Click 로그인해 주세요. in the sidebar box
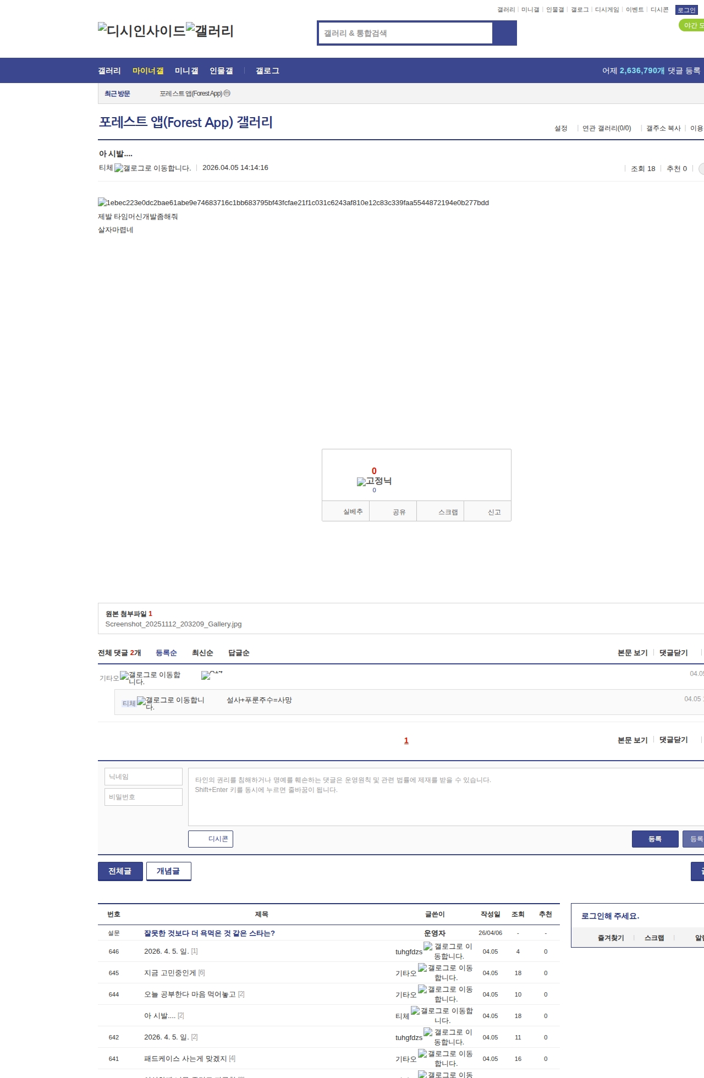Viewport: 704px width, 1078px height. tap(610, 916)
